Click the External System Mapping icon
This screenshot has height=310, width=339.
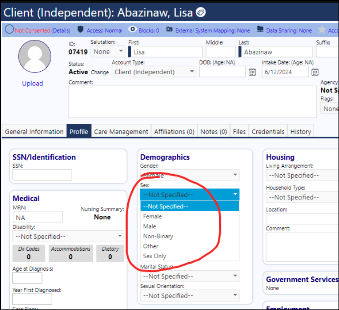169,29
